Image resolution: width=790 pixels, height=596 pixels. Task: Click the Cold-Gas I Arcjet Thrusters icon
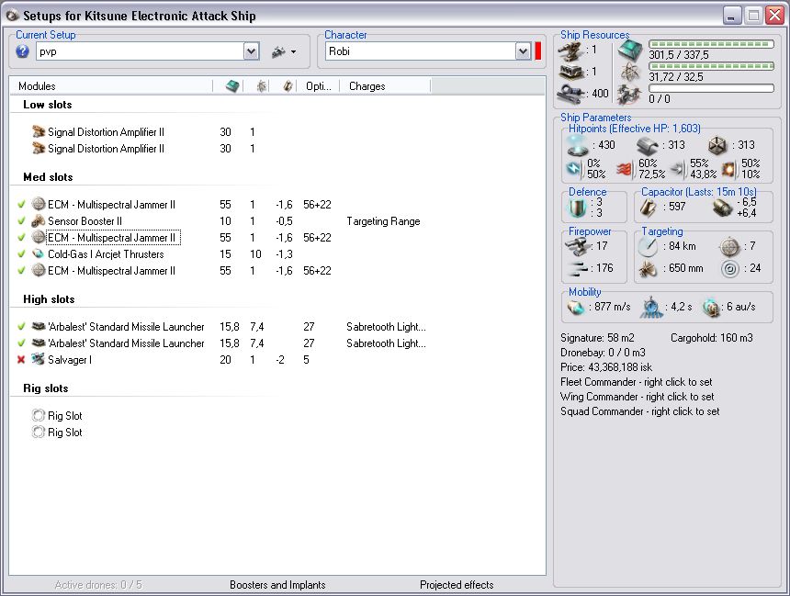point(39,253)
